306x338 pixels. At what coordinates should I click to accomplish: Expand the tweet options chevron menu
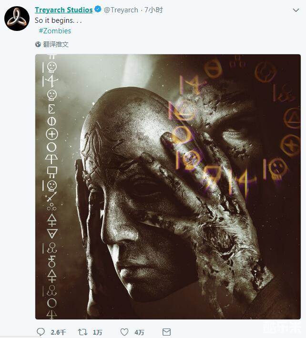coord(296,10)
